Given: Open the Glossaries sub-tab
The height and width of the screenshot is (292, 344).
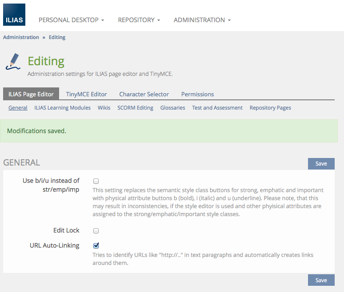Looking at the screenshot, I should (172, 108).
